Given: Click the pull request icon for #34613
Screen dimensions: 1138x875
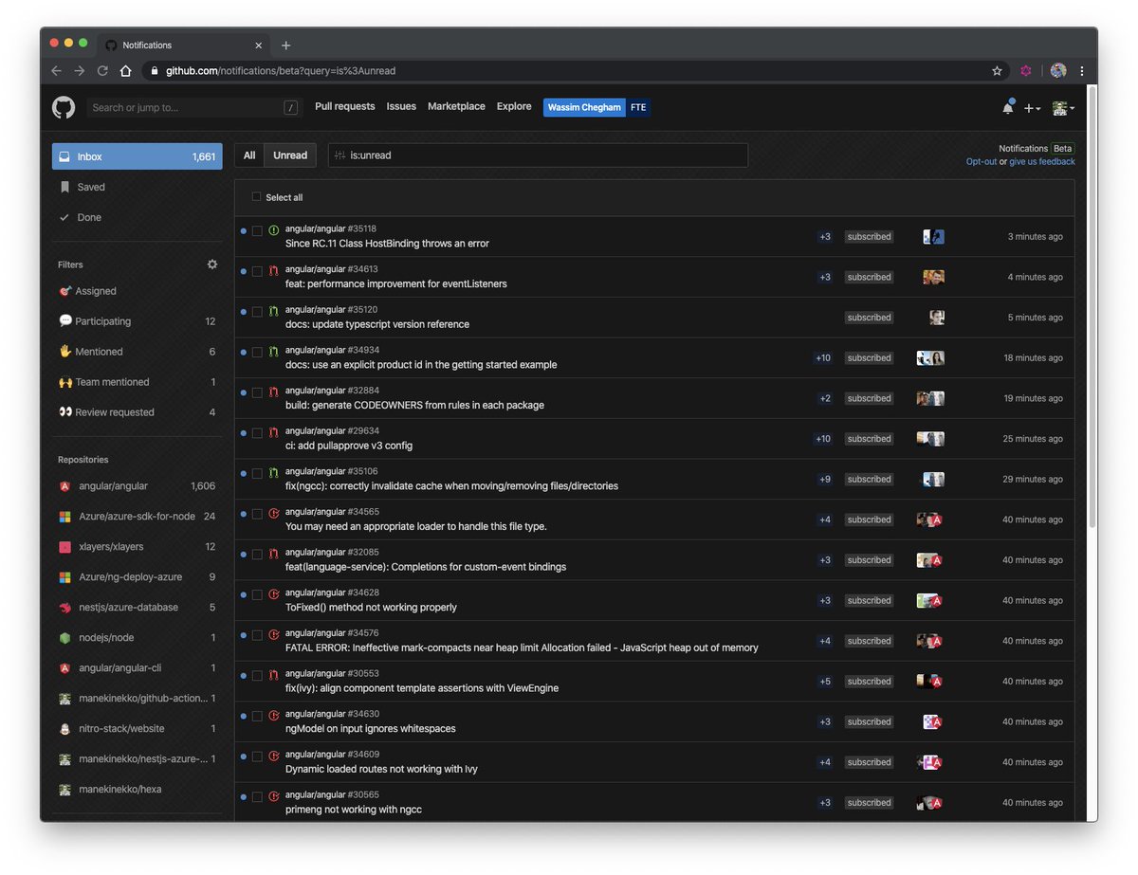Looking at the screenshot, I should click(x=273, y=271).
